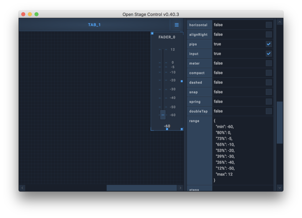Click the properties panel scroll down arrow
Viewport: 302px width, 218px height.
(279, 188)
